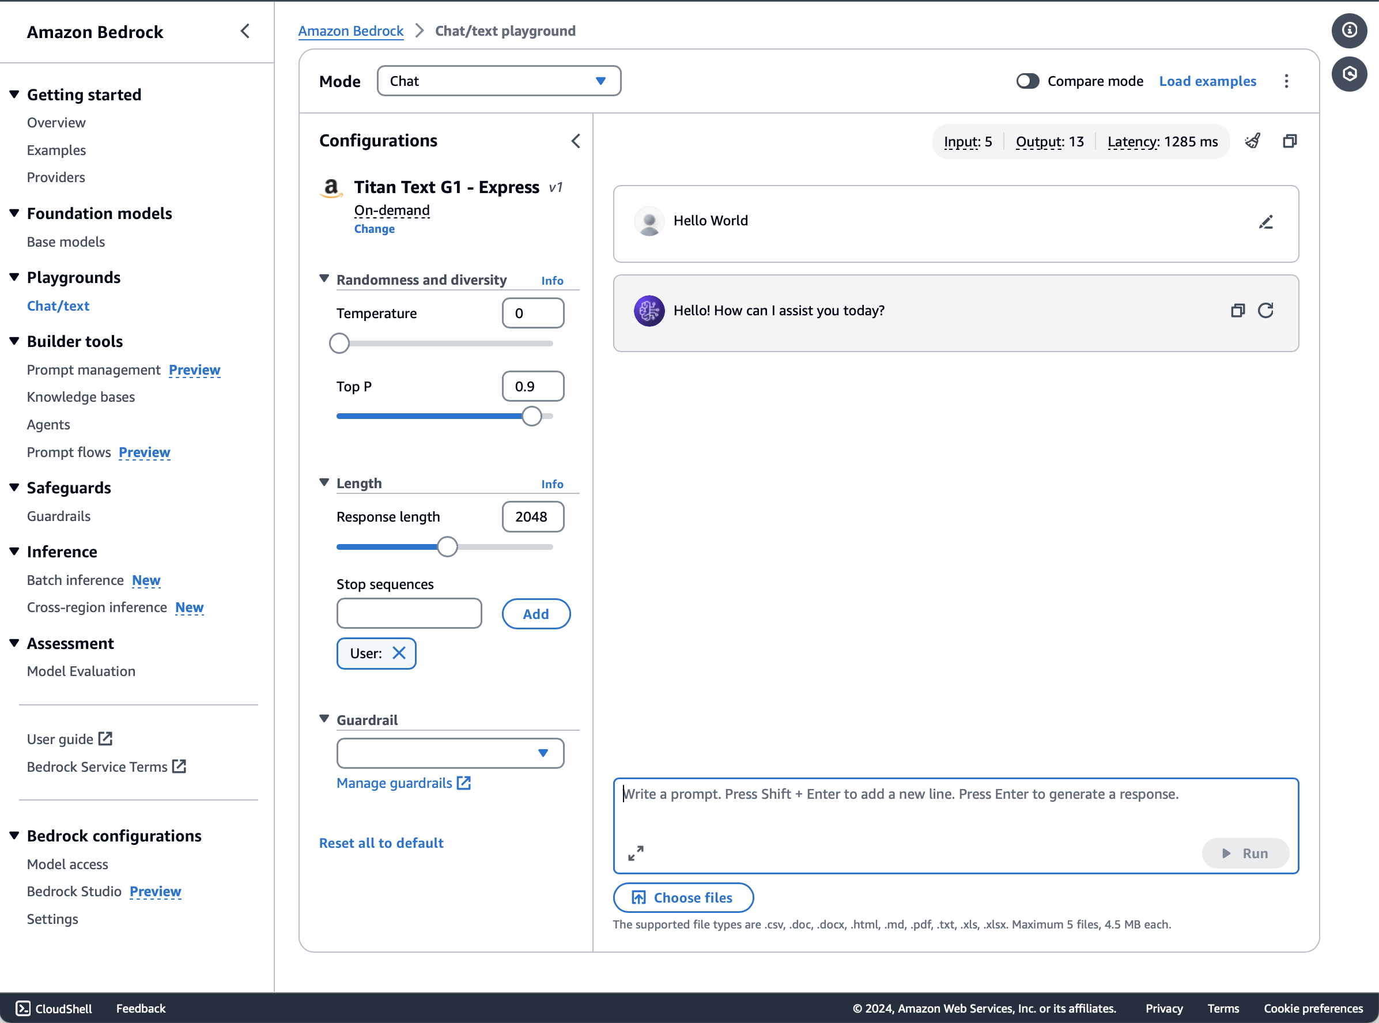
Task: Open the info help panel icon
Action: pos(1349,31)
